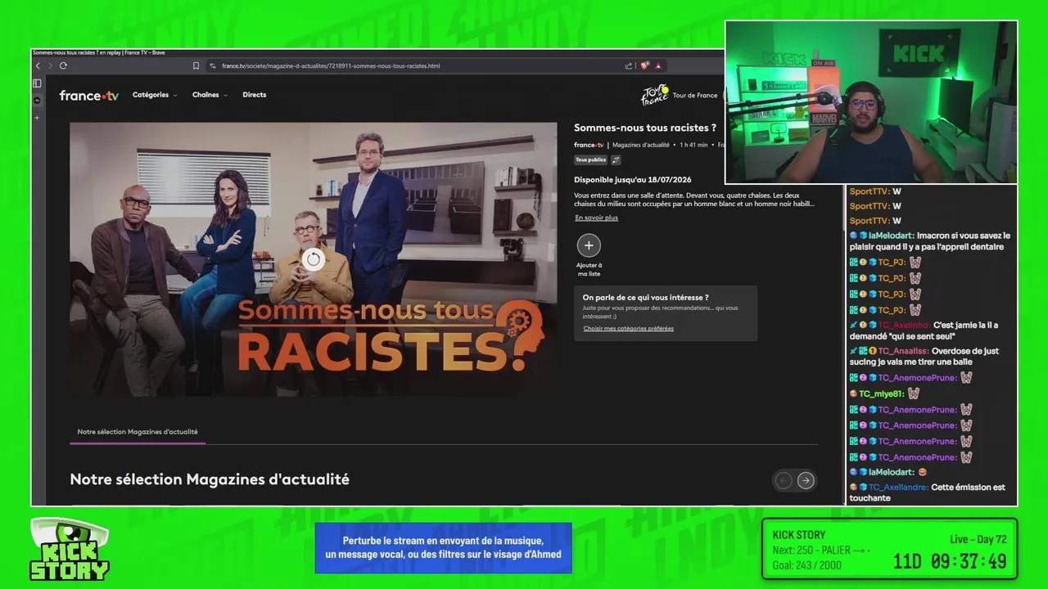Show next carousel items with right arrow
The width and height of the screenshot is (1048, 589).
coord(806,480)
